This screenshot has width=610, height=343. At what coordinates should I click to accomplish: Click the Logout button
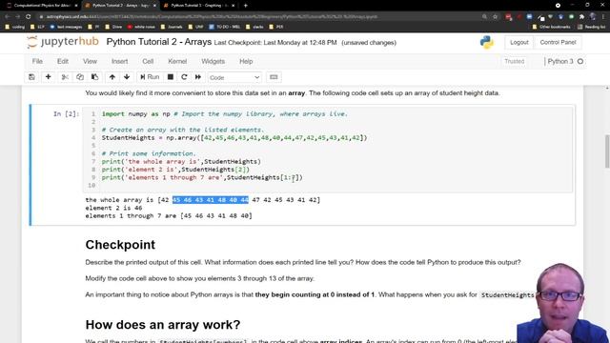pyautogui.click(x=518, y=42)
